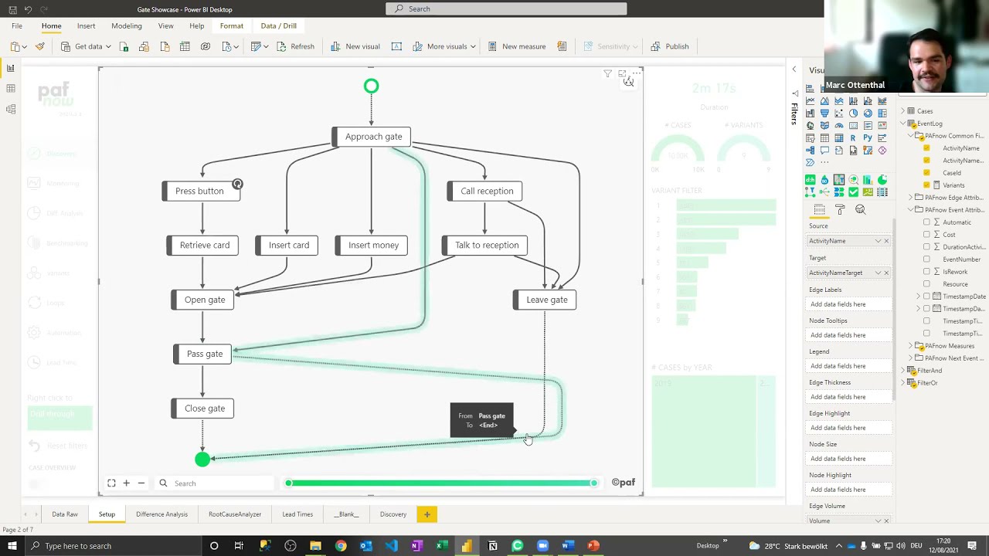Viewport: 989px width, 556px height.
Task: Check the Cost field
Action: coord(926,235)
